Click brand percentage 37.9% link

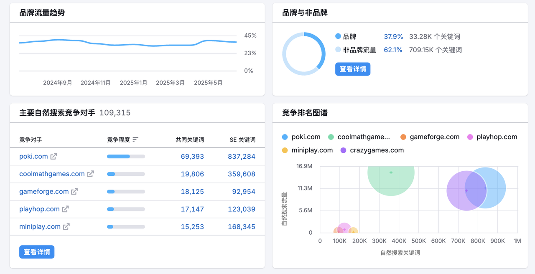(x=393, y=37)
